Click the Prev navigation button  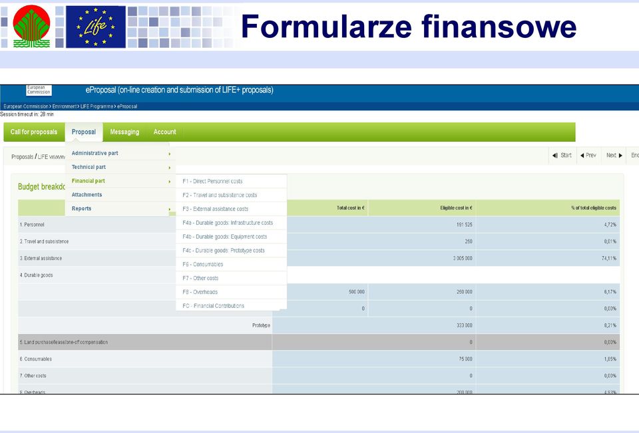point(588,155)
